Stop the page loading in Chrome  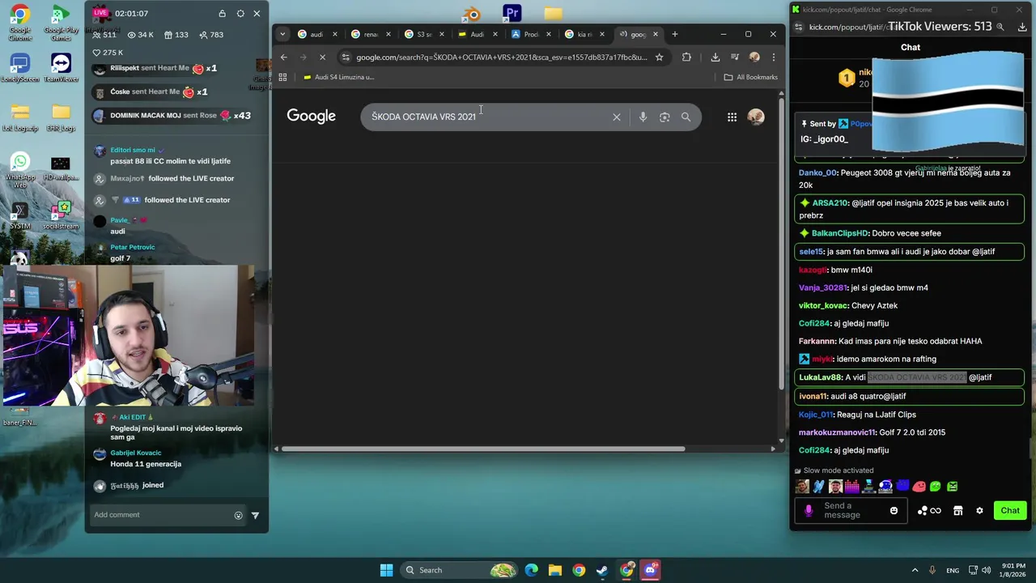322,57
